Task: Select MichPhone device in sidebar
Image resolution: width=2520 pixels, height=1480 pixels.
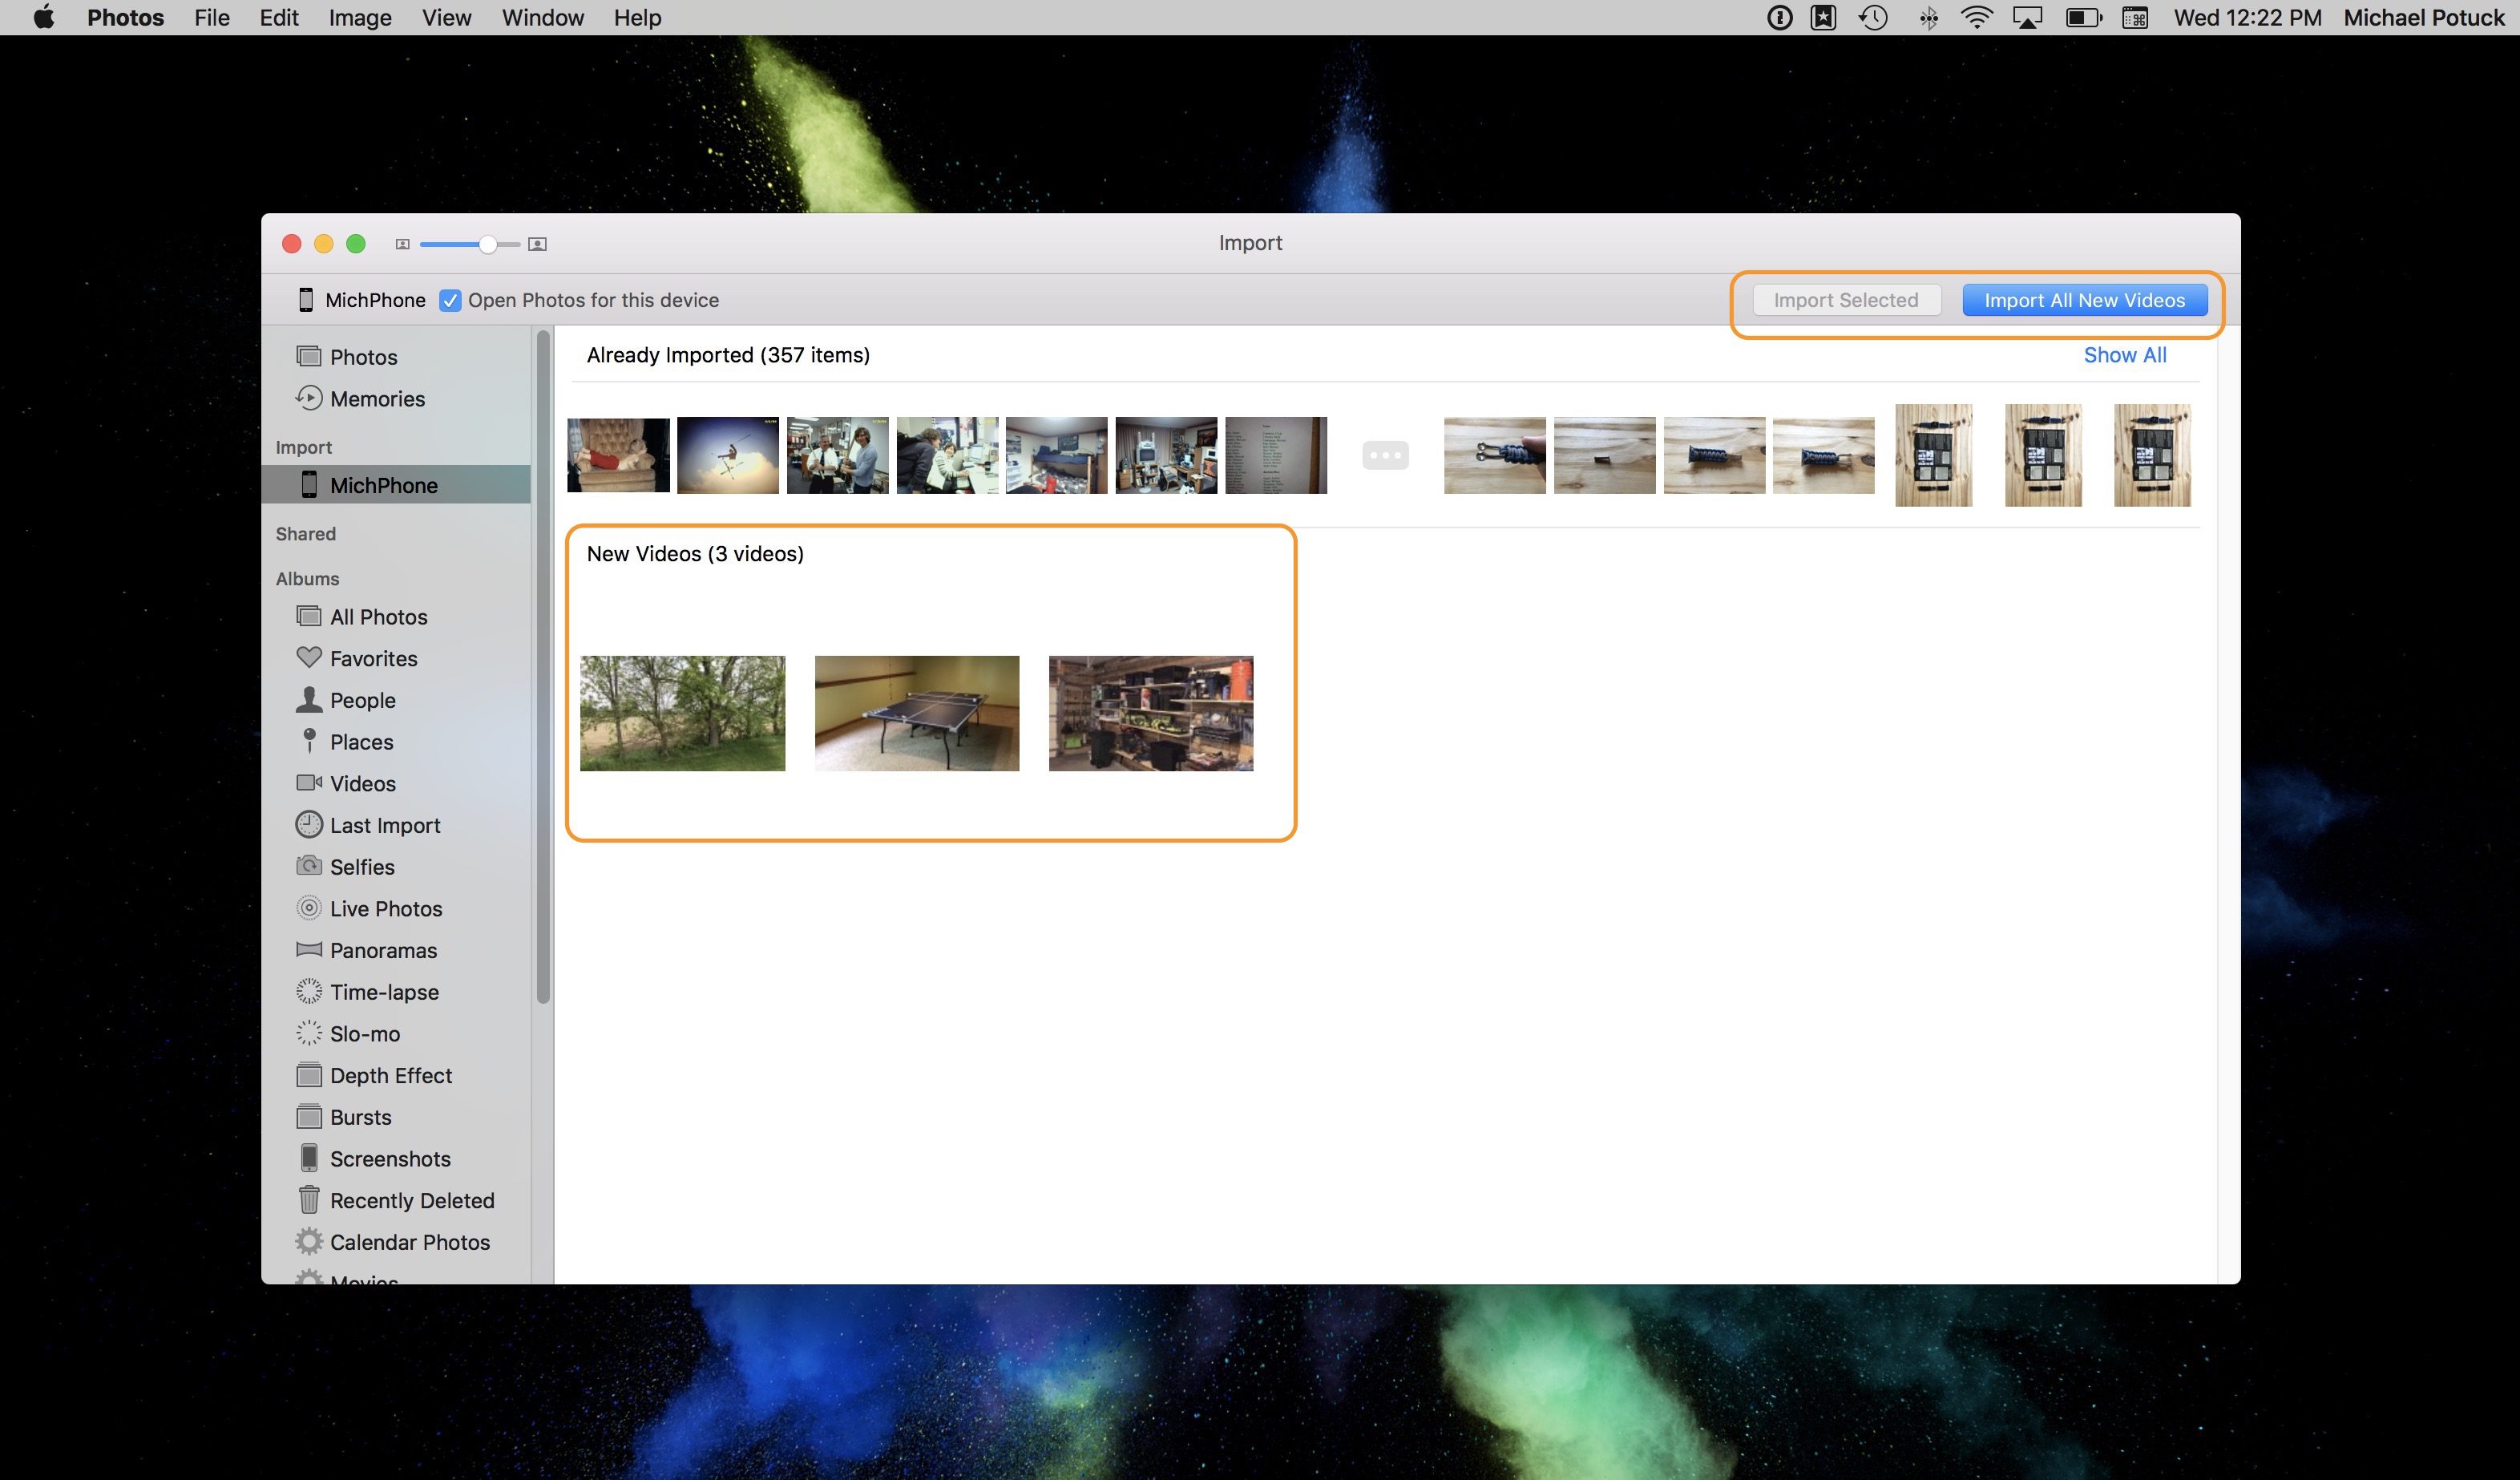Action: [383, 485]
